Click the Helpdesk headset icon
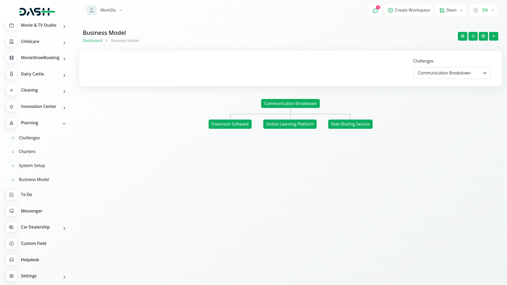The image size is (507, 285). [x=11, y=260]
